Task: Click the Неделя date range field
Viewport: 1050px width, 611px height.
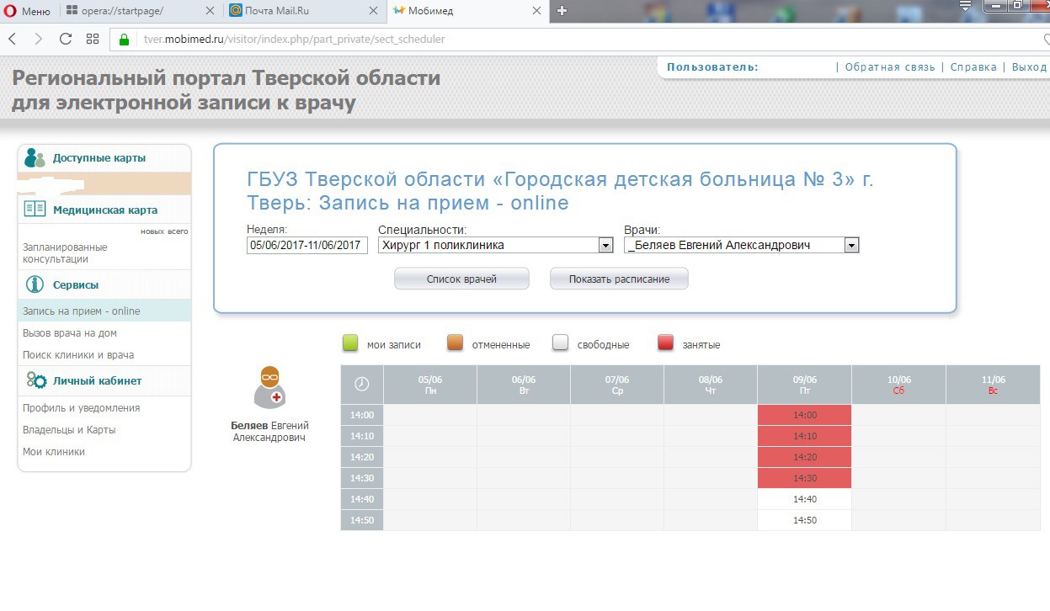Action: (307, 245)
